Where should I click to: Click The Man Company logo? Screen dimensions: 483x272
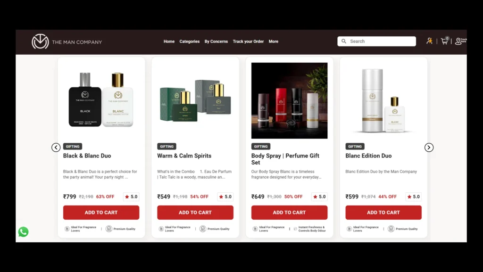tap(67, 41)
